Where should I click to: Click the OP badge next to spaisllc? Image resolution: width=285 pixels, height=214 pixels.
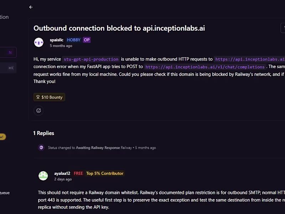point(87,40)
